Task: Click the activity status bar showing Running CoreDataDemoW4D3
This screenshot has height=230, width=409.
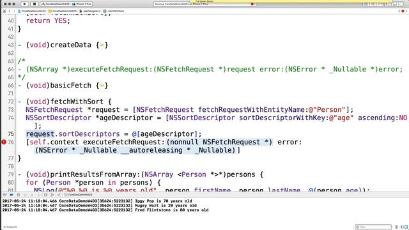Action: 204,4
